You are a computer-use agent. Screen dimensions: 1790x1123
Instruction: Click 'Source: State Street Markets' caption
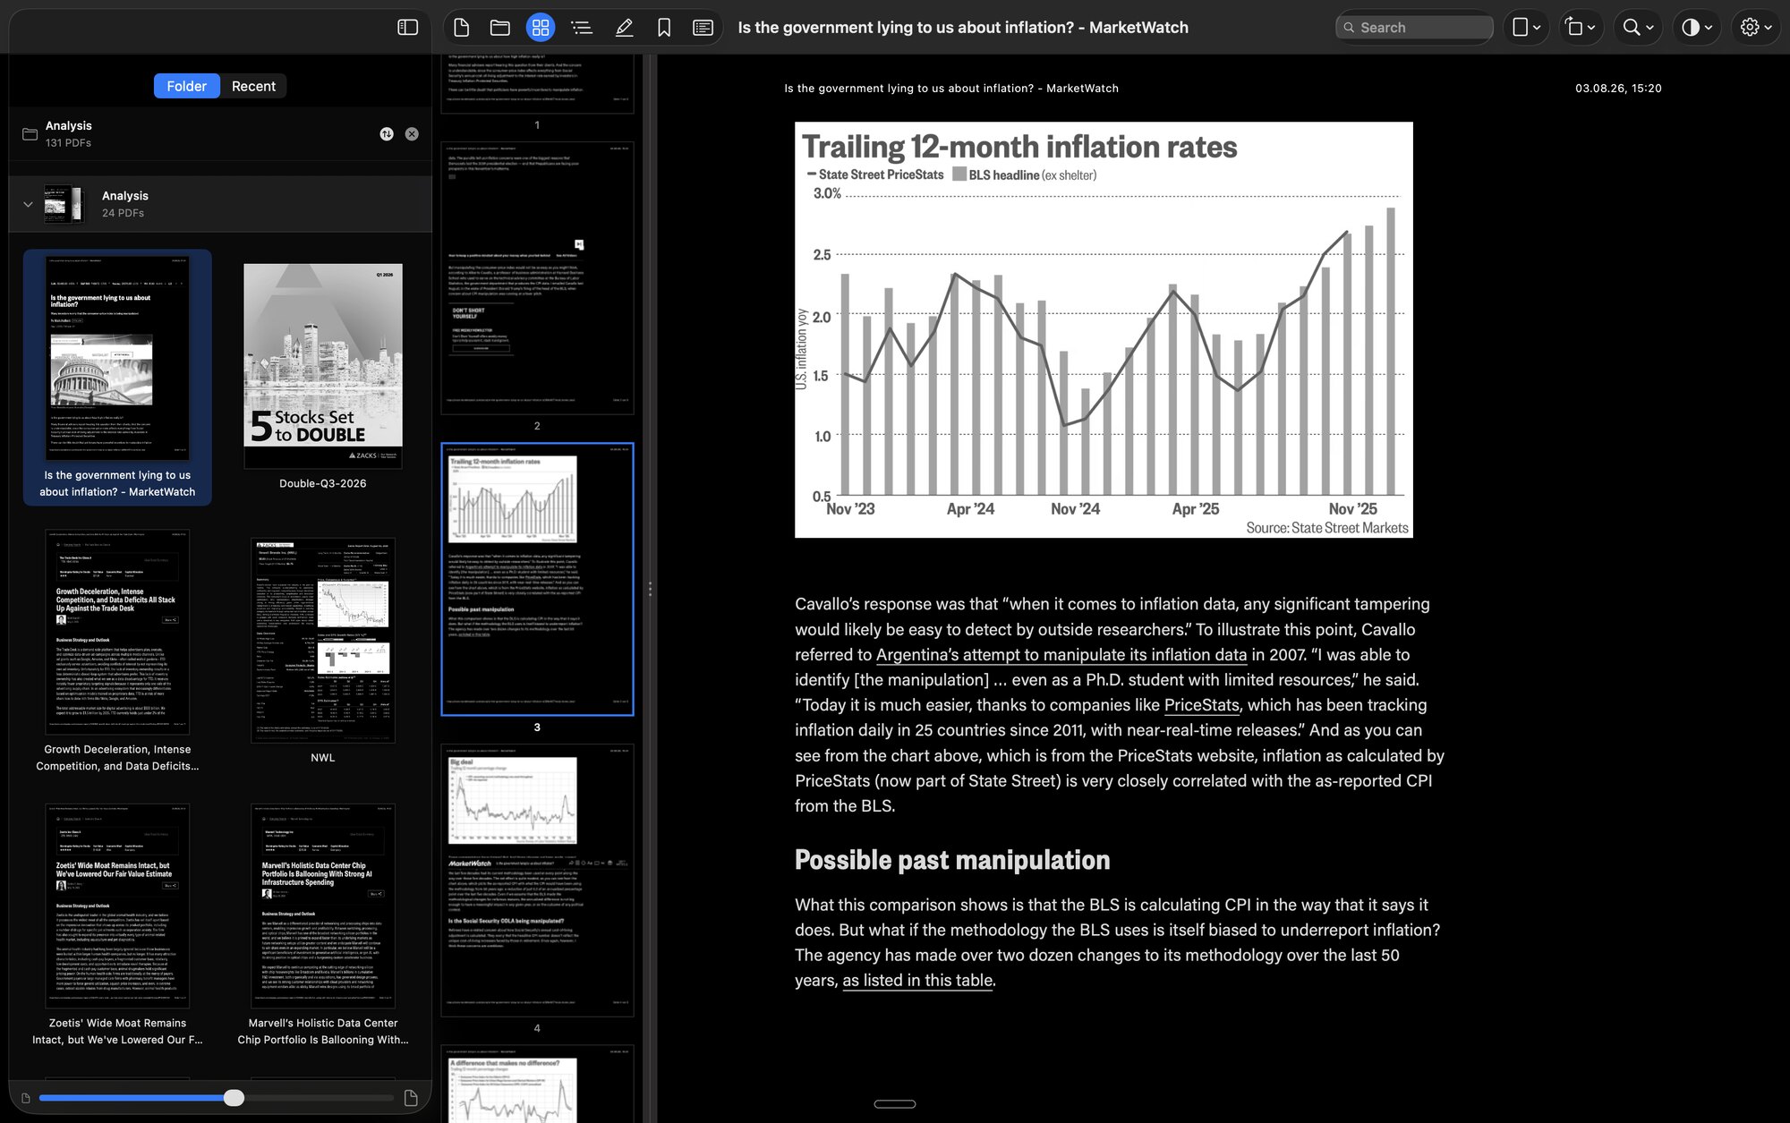tap(1327, 528)
